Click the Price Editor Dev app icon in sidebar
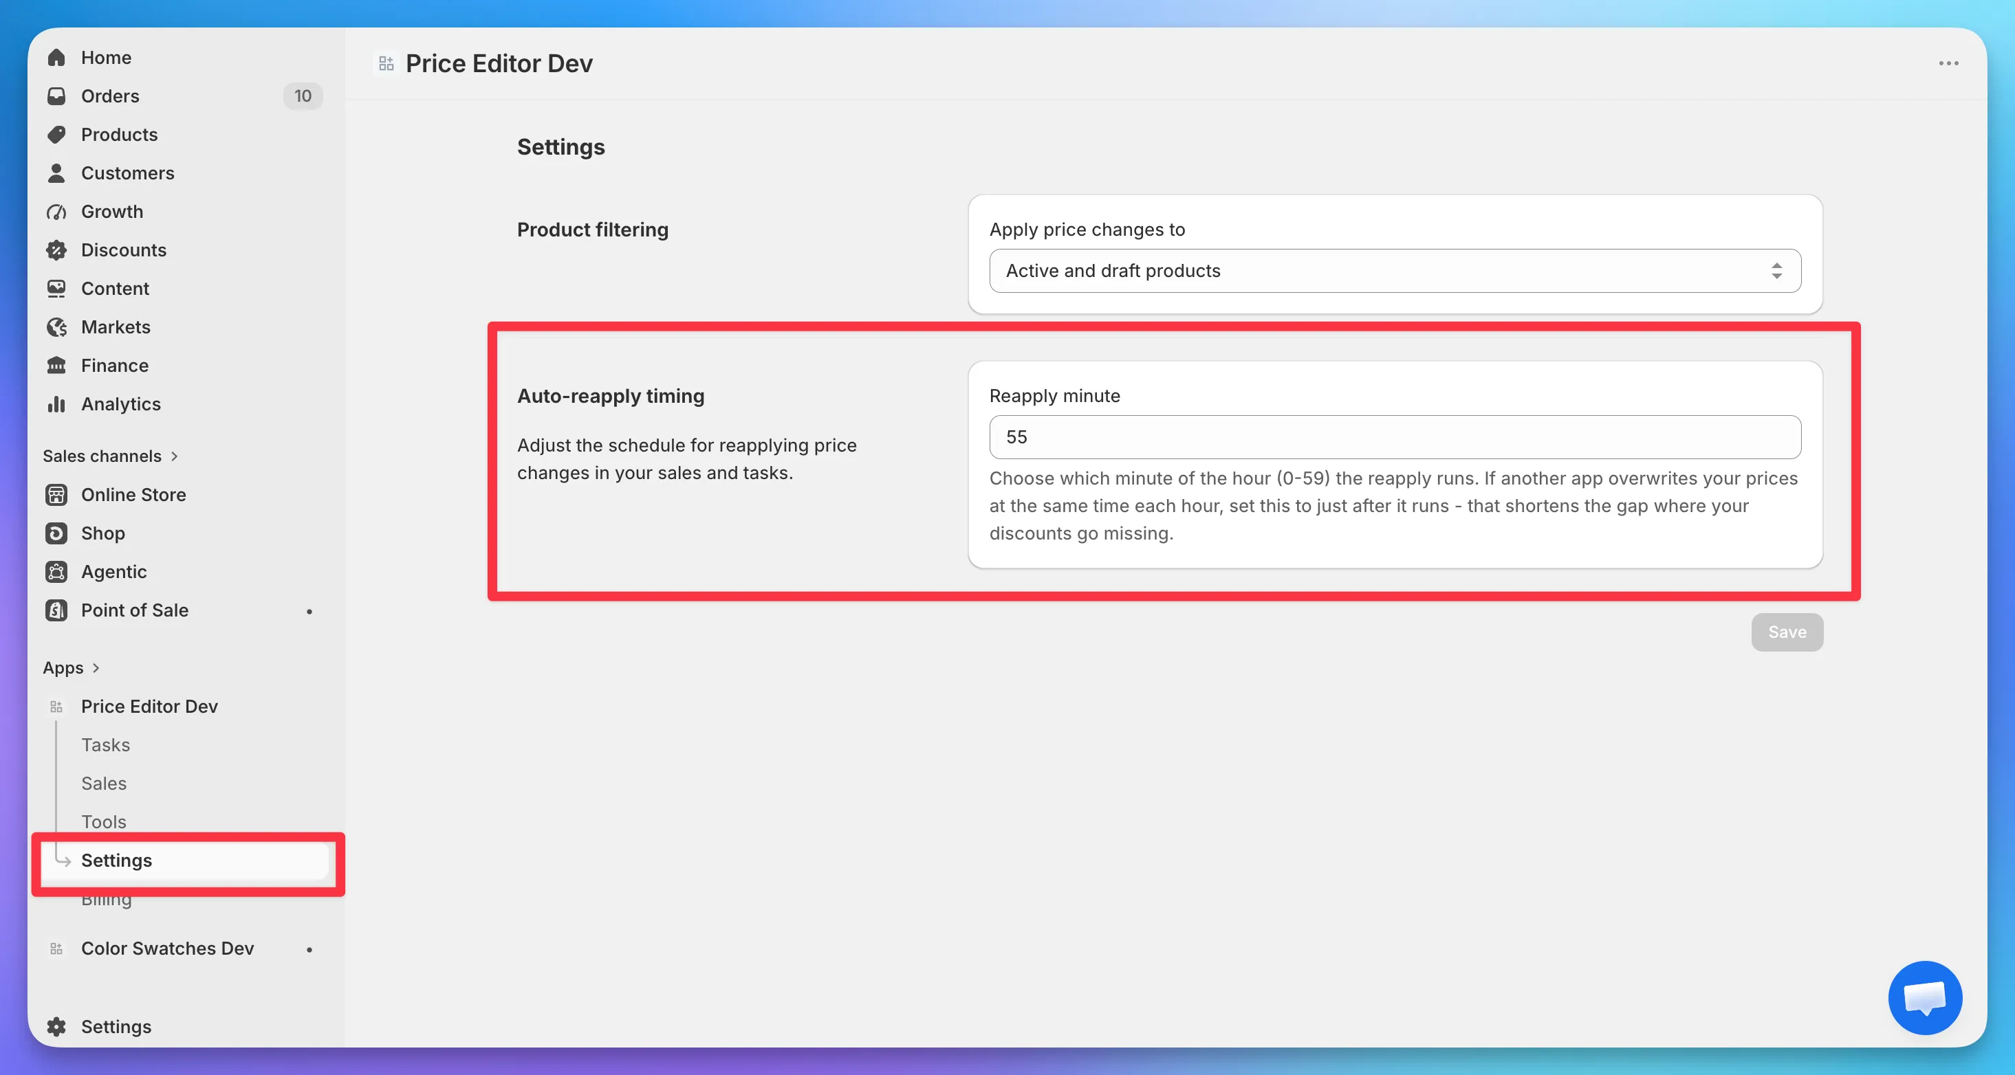The height and width of the screenshot is (1075, 2015). pos(56,707)
